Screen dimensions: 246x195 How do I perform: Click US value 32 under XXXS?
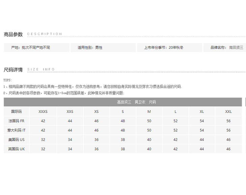[43, 139]
